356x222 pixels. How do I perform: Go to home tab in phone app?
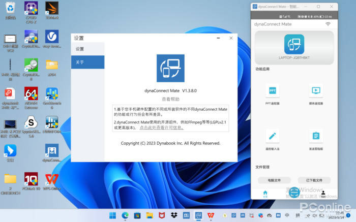265,194
